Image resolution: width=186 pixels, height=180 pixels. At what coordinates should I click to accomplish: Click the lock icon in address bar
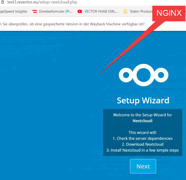2,2
